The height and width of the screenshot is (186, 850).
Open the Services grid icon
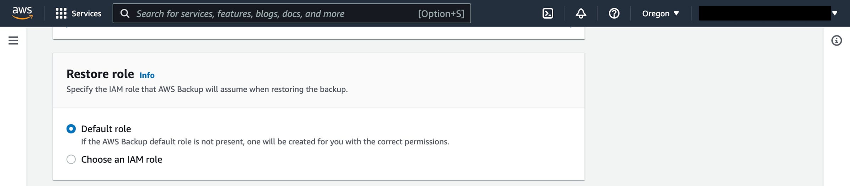click(x=61, y=13)
